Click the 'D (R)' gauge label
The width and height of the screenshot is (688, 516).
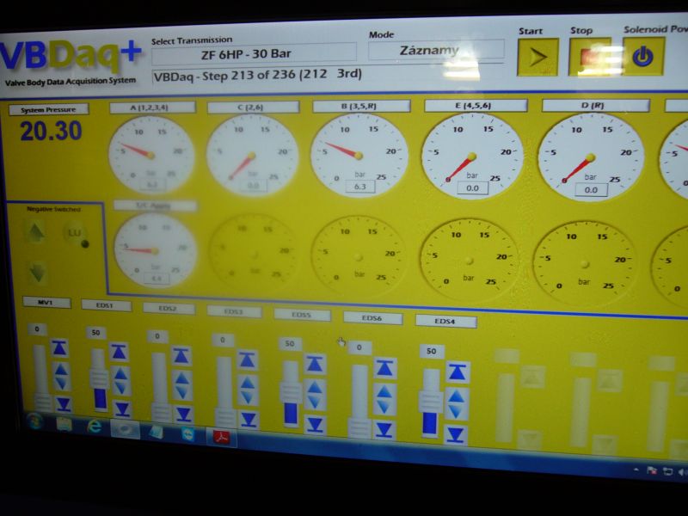(595, 106)
